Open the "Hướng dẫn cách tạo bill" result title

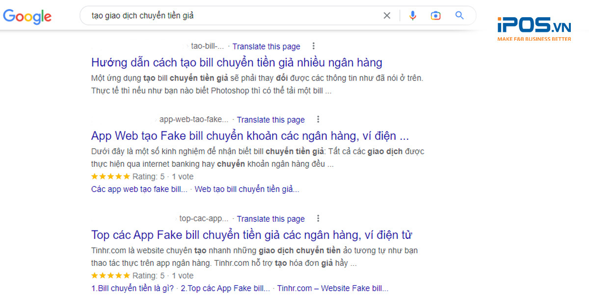pyautogui.click(x=237, y=63)
